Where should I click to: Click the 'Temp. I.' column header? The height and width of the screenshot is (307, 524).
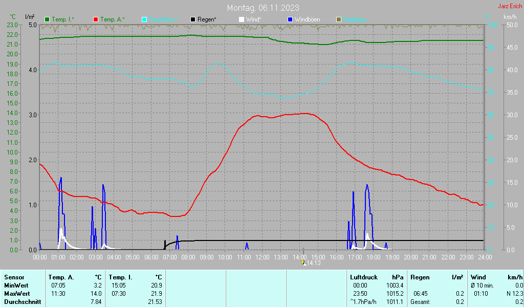point(120,277)
